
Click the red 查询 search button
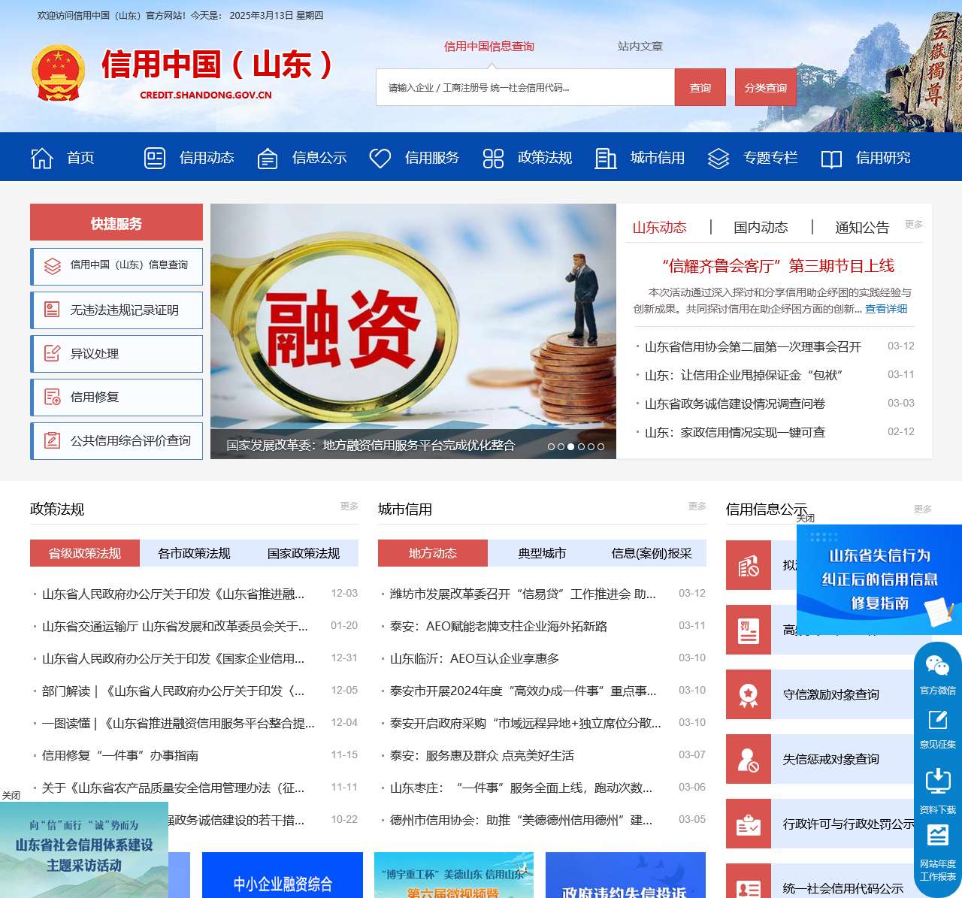click(x=700, y=87)
